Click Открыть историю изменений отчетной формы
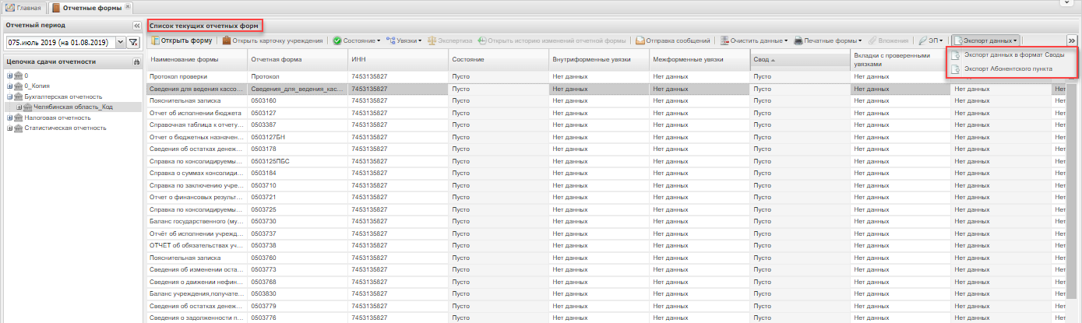Image resolution: width=1082 pixels, height=323 pixels. click(x=552, y=40)
